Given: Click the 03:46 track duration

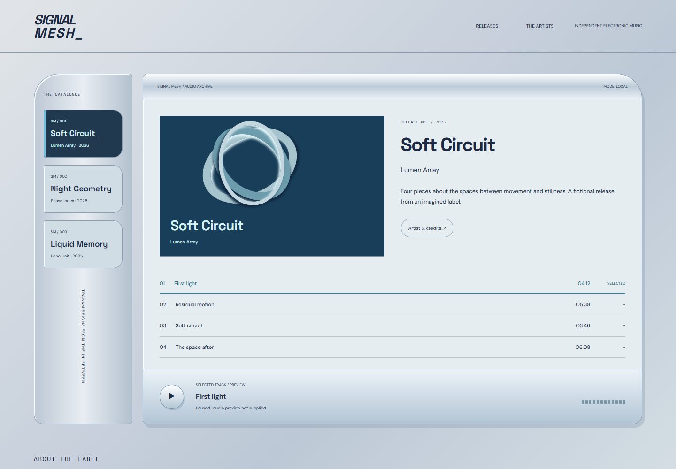Looking at the screenshot, I should tap(583, 325).
